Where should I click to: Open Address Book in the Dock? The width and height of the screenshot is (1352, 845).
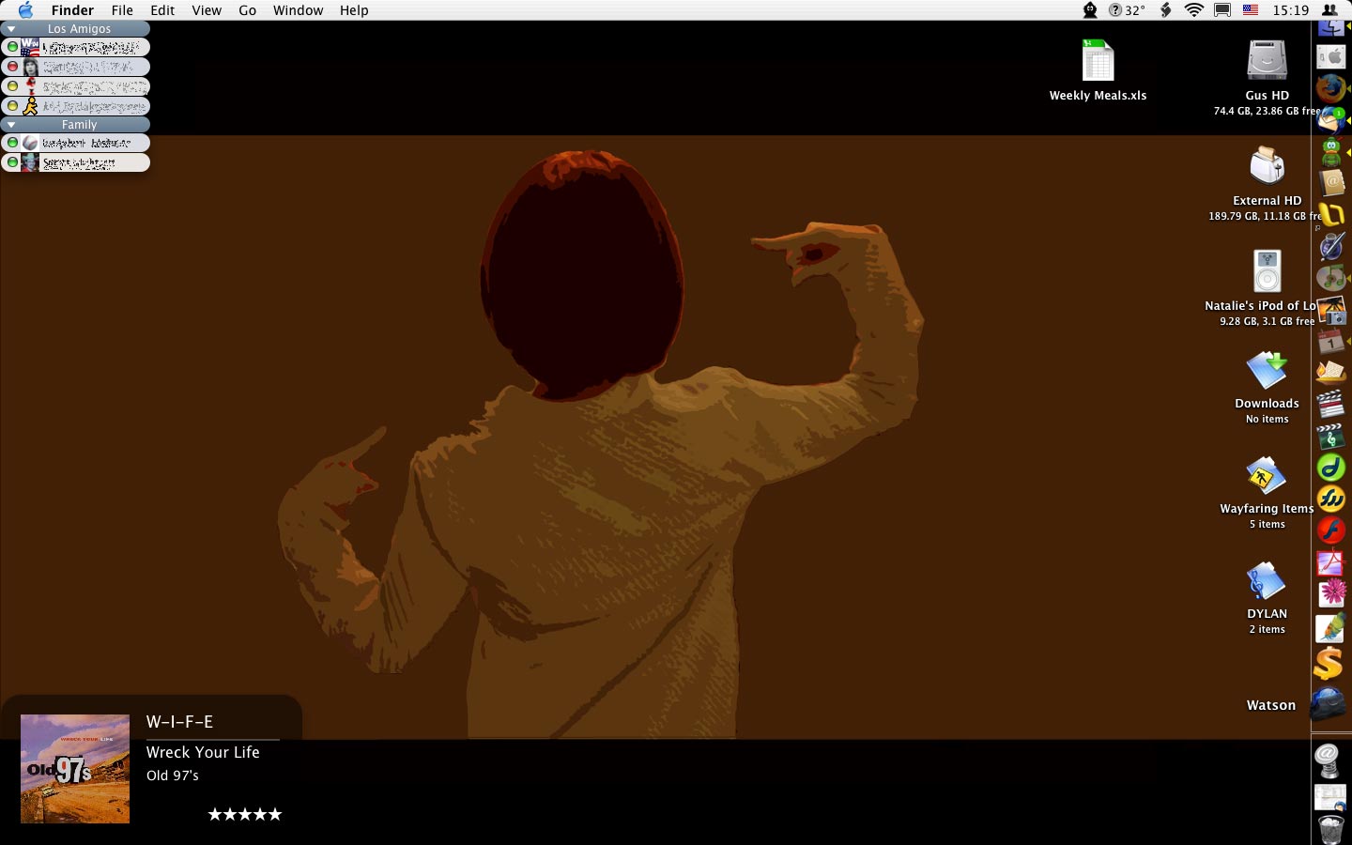coord(1331,183)
